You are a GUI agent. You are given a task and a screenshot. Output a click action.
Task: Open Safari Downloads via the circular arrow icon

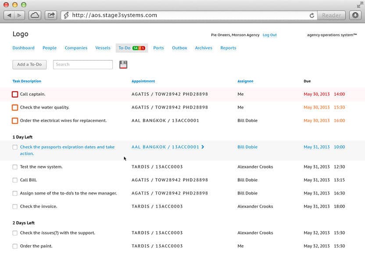355,15
